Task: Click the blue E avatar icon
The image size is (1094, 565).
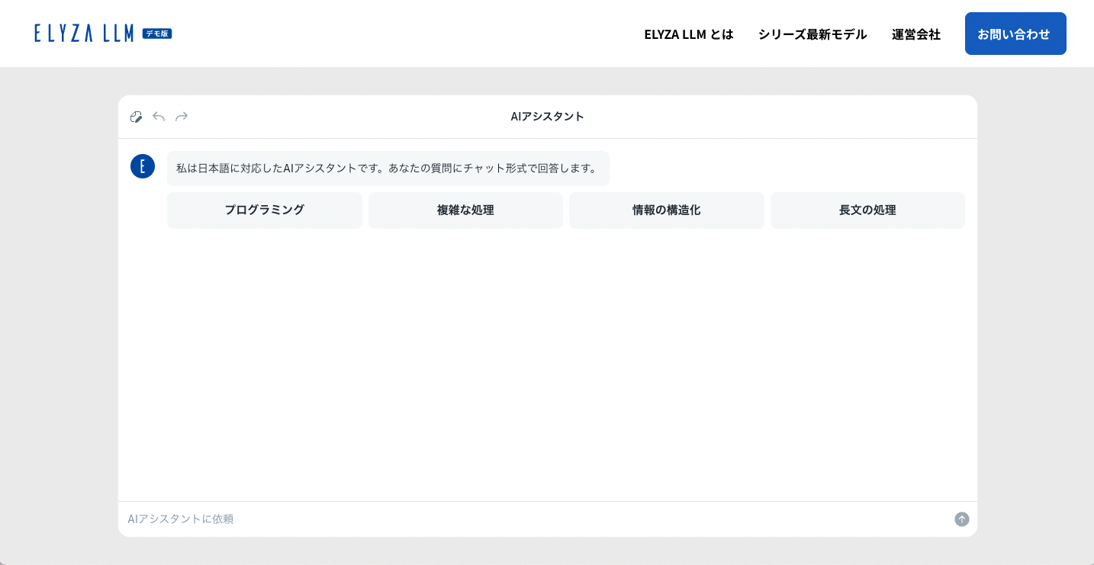Action: point(143,166)
